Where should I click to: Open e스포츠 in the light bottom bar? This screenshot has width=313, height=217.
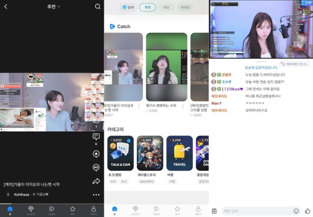135,211
